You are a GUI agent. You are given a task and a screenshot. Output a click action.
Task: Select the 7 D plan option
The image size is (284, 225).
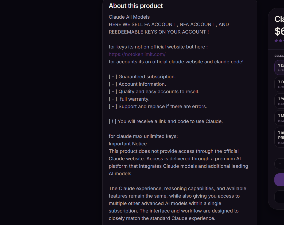279,84
